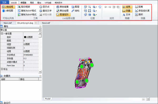Click the 剪切框架 clipping tool

[x=24, y=7]
